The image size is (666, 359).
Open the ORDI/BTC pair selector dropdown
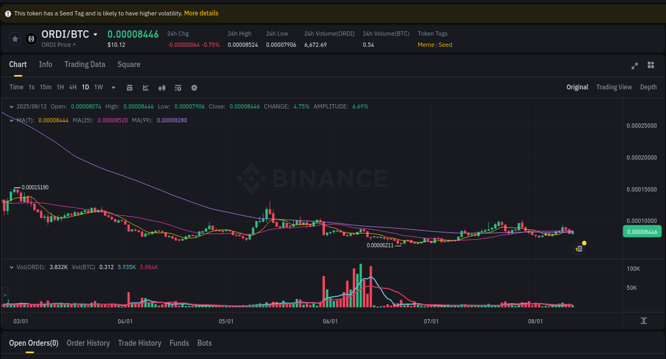pyautogui.click(x=95, y=34)
